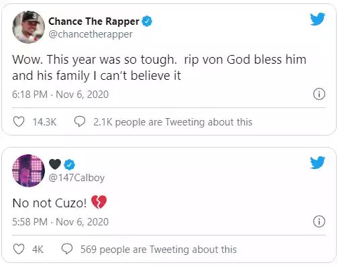
Task: Click the Twitter bird icon on Chance's tweet
Action: click(x=317, y=19)
